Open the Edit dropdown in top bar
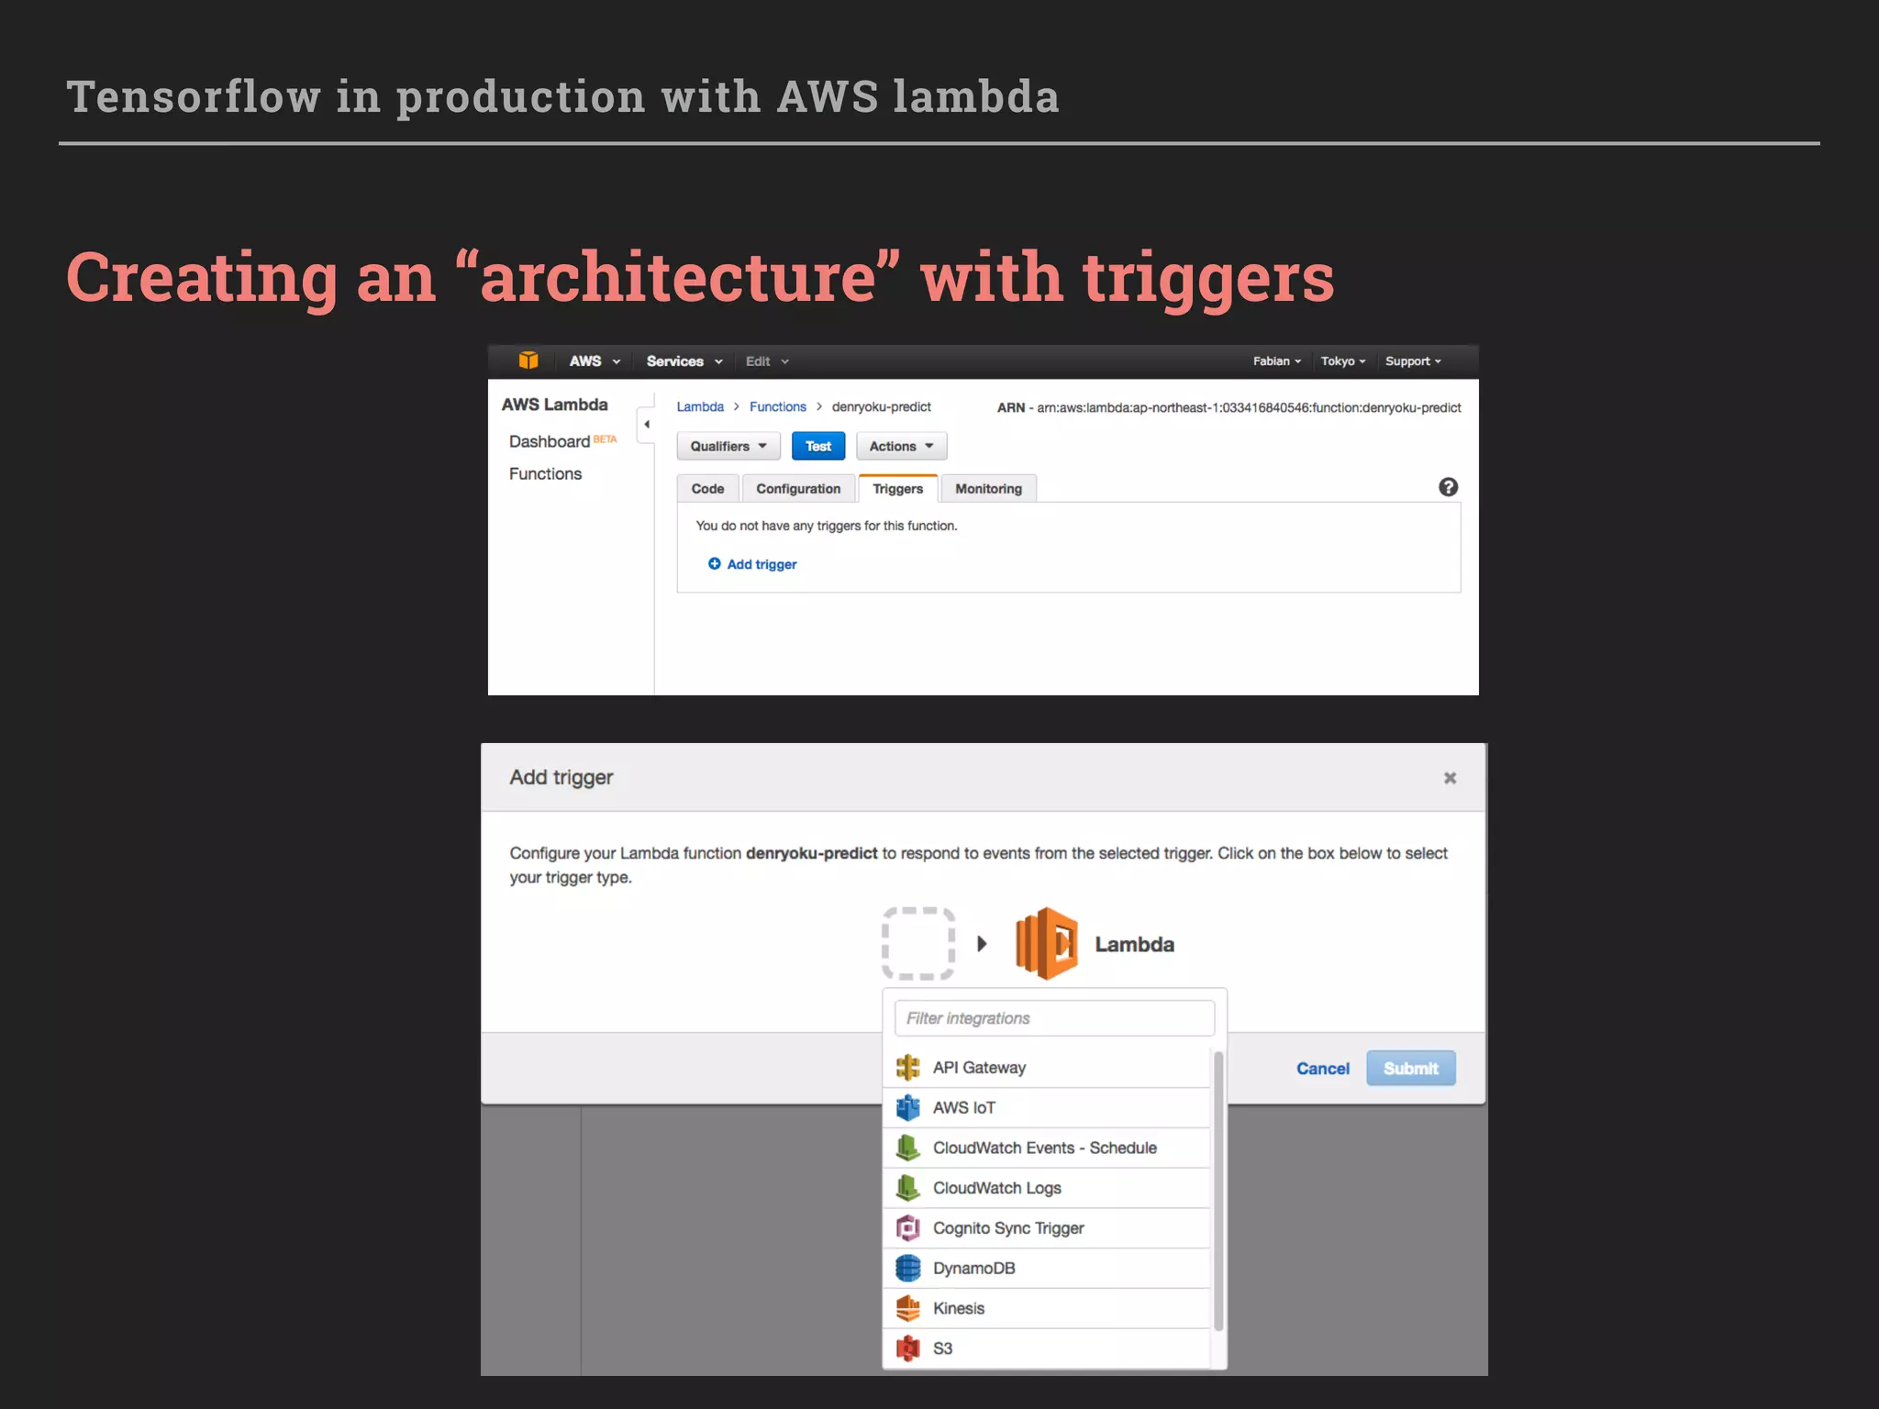This screenshot has width=1879, height=1409. pyautogui.click(x=767, y=361)
